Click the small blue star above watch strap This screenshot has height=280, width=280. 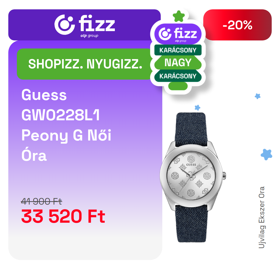[197, 108]
